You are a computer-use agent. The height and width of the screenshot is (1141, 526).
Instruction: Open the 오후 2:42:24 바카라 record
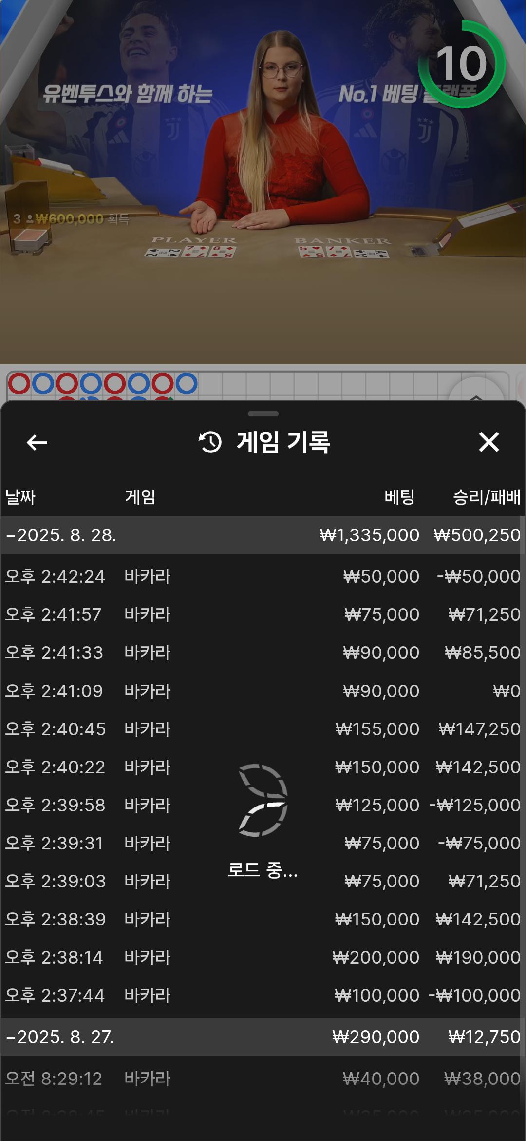coord(263,576)
